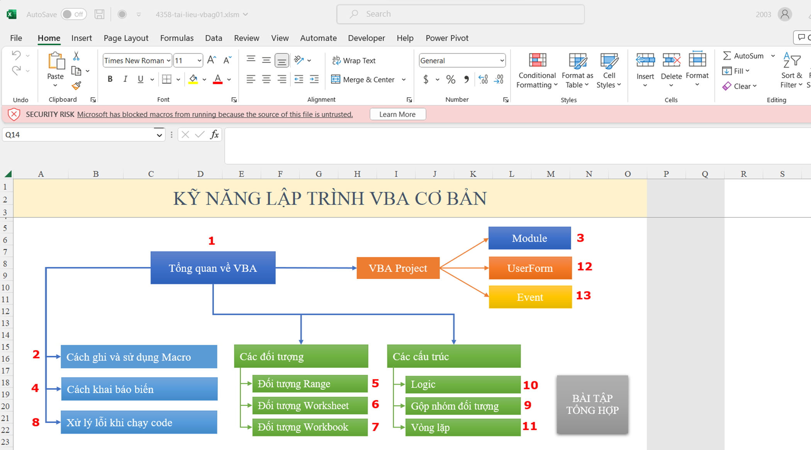This screenshot has width=811, height=450.
Task: Click the Increase Indent icon
Action: [x=314, y=80]
